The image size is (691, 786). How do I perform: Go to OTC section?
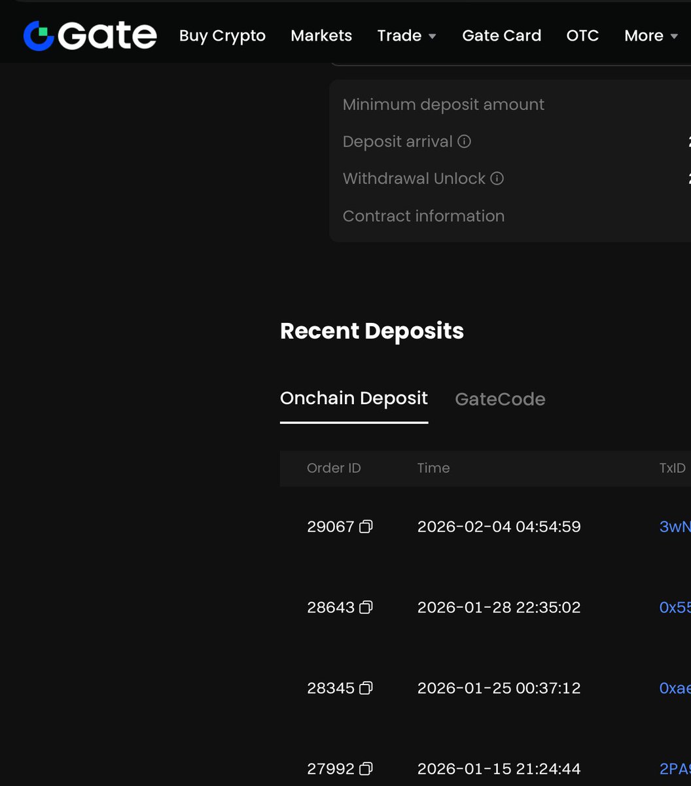582,35
